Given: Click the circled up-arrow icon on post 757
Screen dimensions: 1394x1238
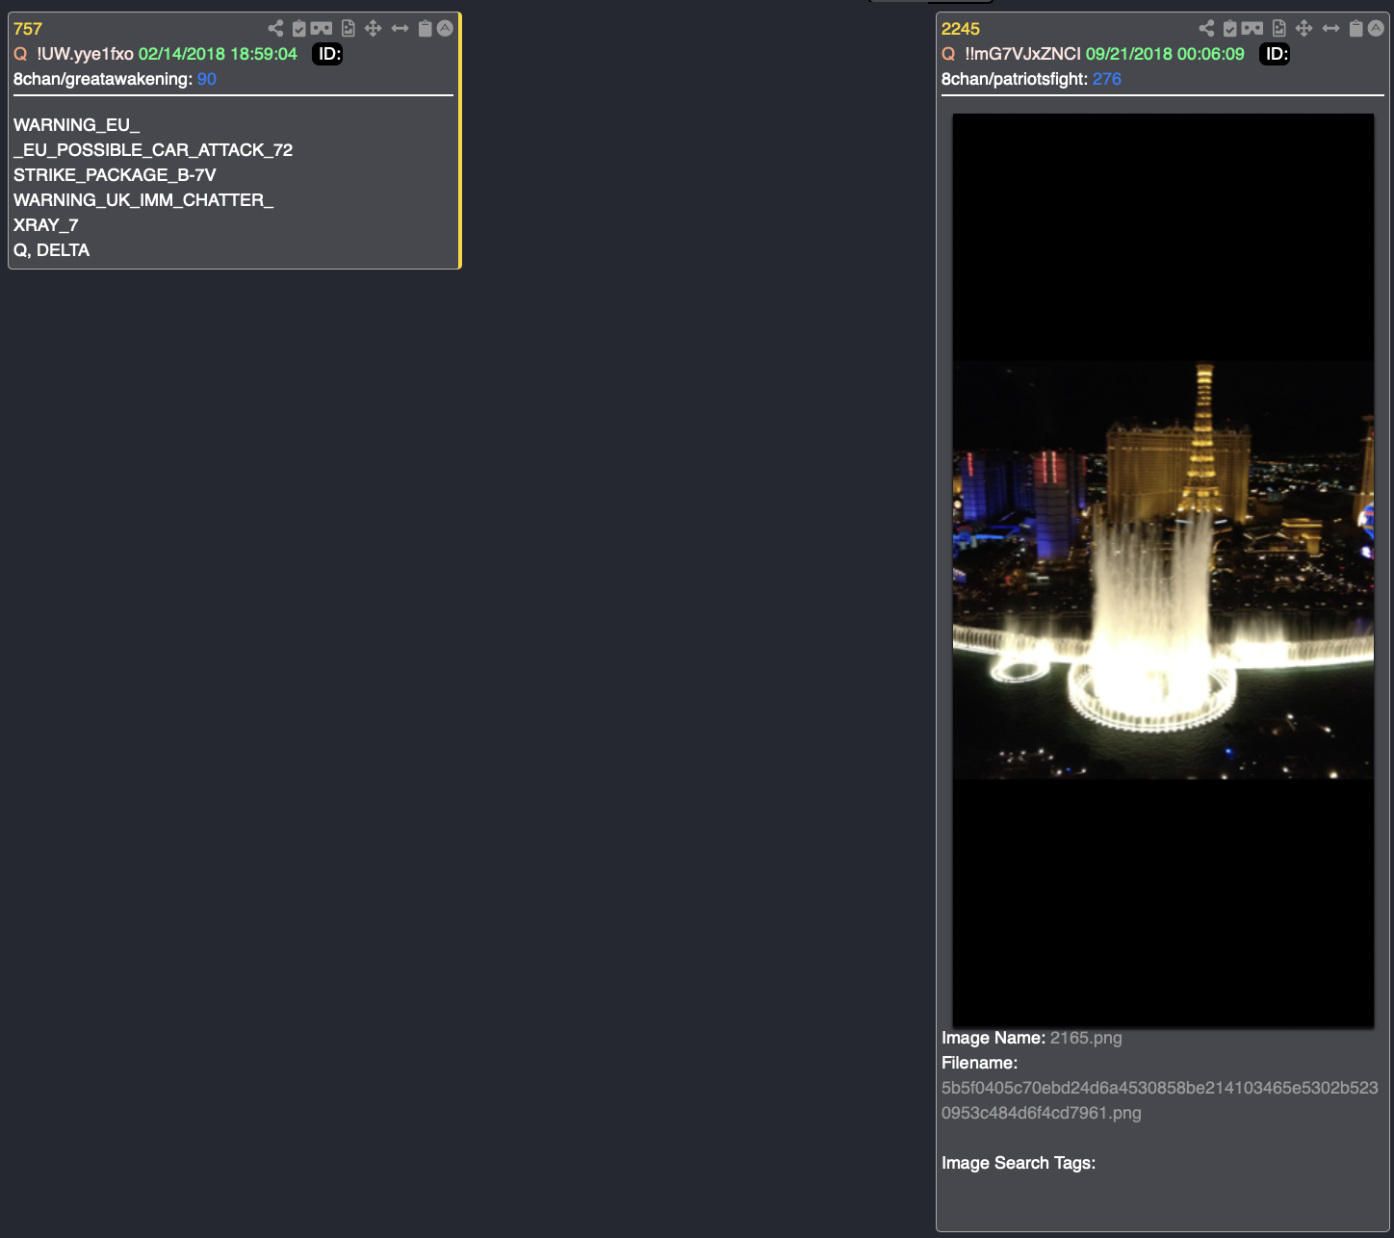Looking at the screenshot, I should 445,29.
